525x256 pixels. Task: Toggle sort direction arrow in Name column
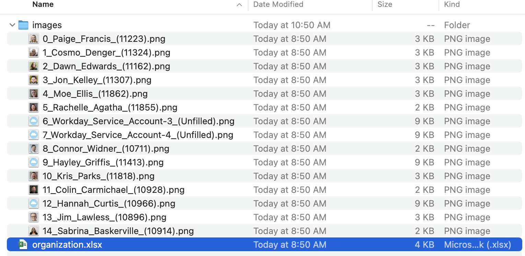pos(240,5)
